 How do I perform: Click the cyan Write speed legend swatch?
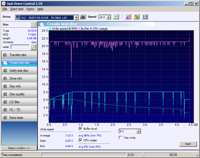(x=50, y=29)
